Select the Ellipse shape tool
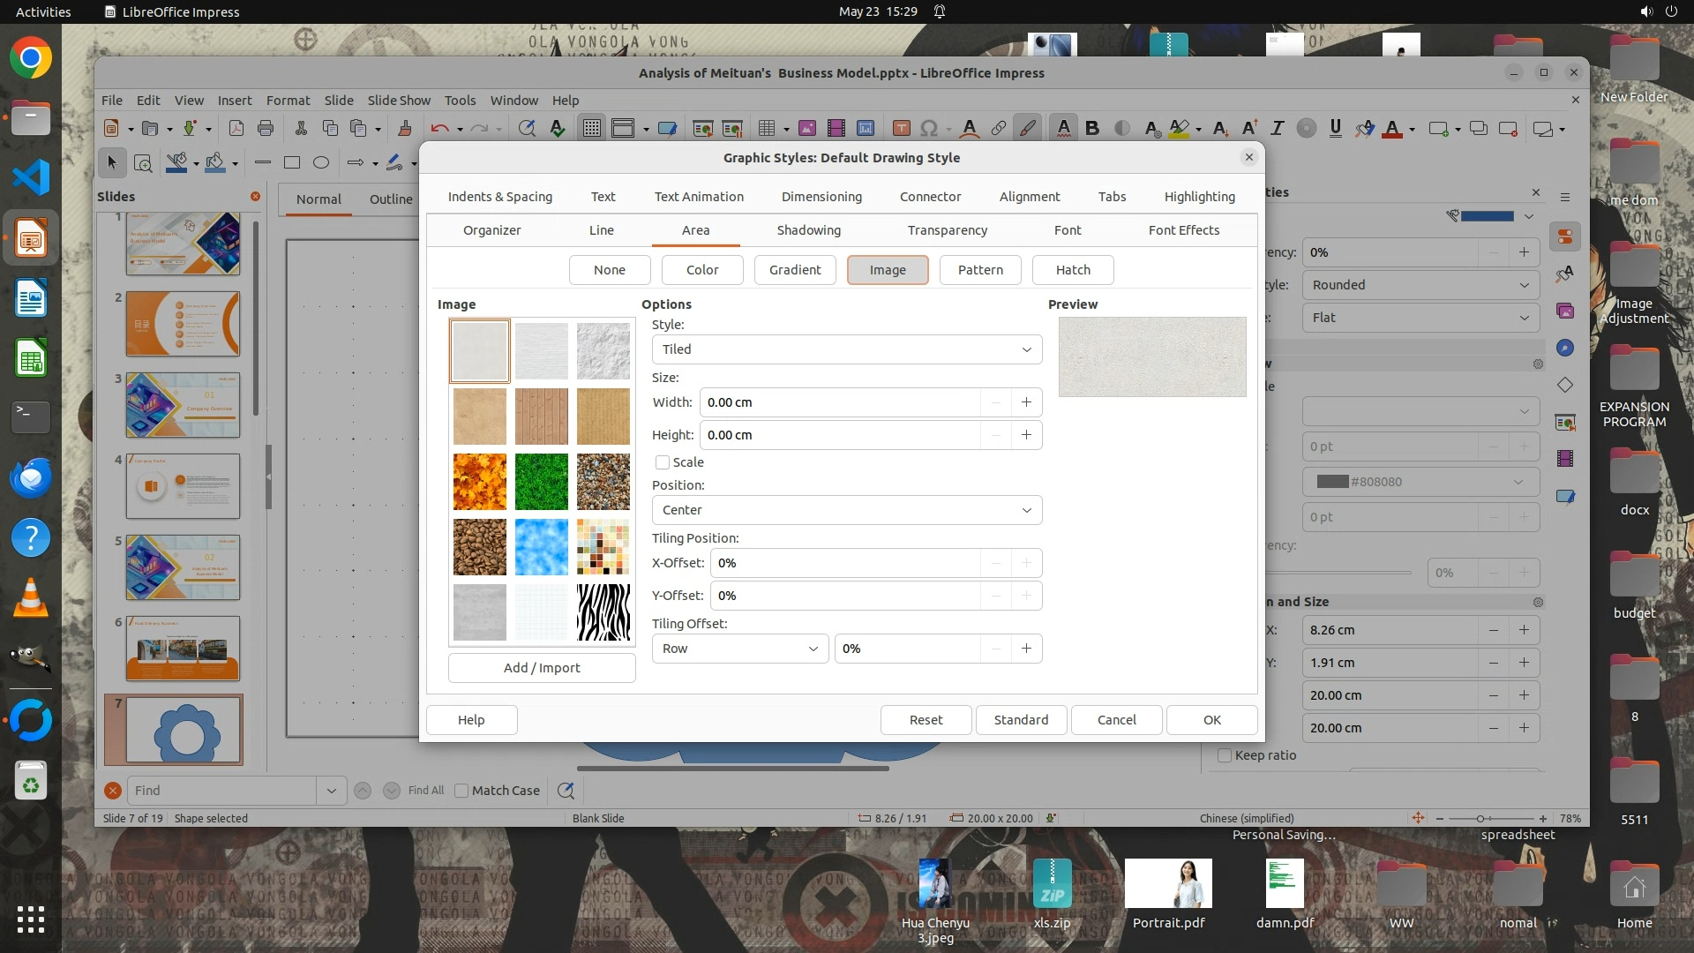The image size is (1694, 953). pos(321,162)
